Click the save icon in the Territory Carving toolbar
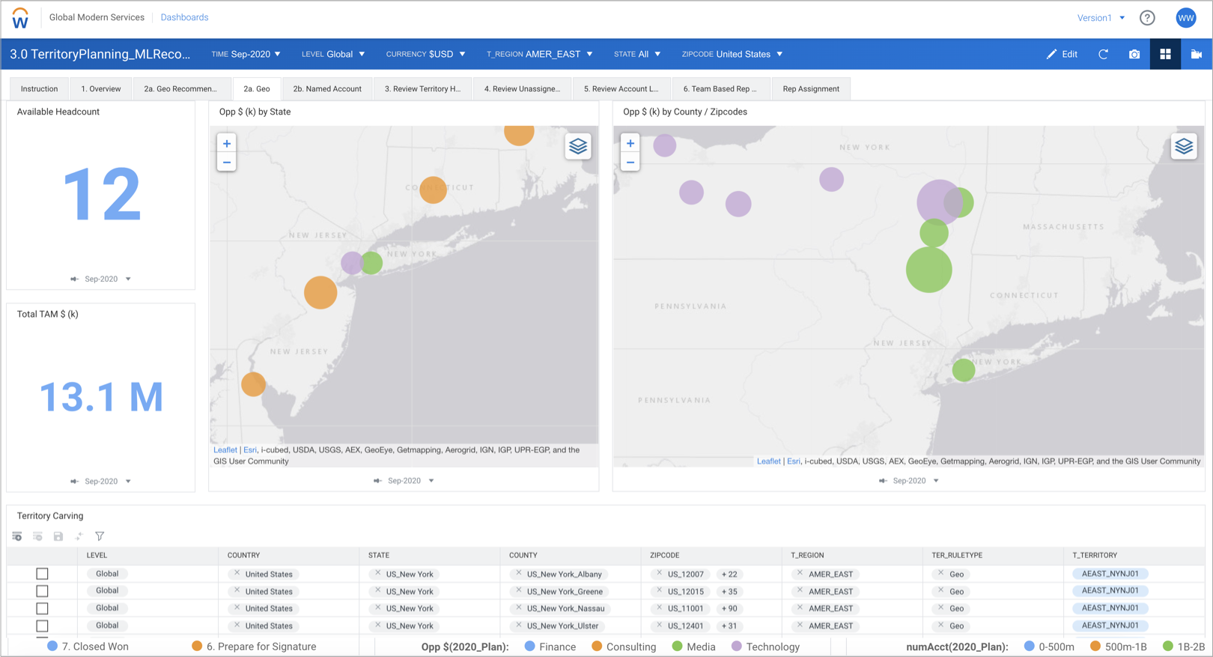Screen dimensions: 1213x657 point(58,536)
